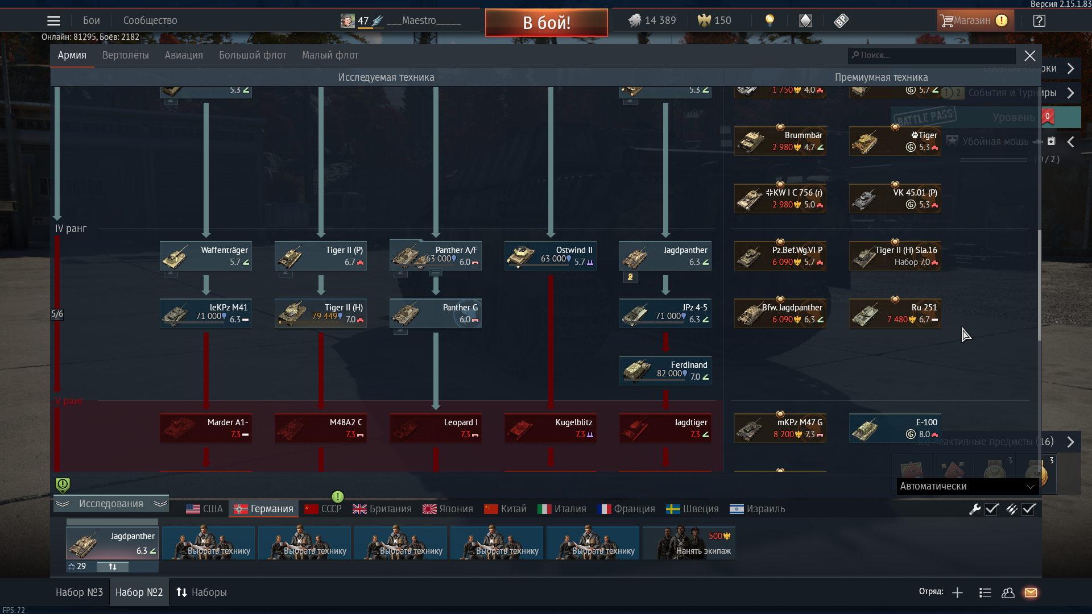Screen dimensions: 1092x614
Task: Select the premium Brummbär vehicle
Action: (780, 141)
